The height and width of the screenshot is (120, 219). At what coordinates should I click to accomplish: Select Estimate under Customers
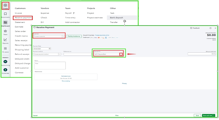[x=19, y=27]
